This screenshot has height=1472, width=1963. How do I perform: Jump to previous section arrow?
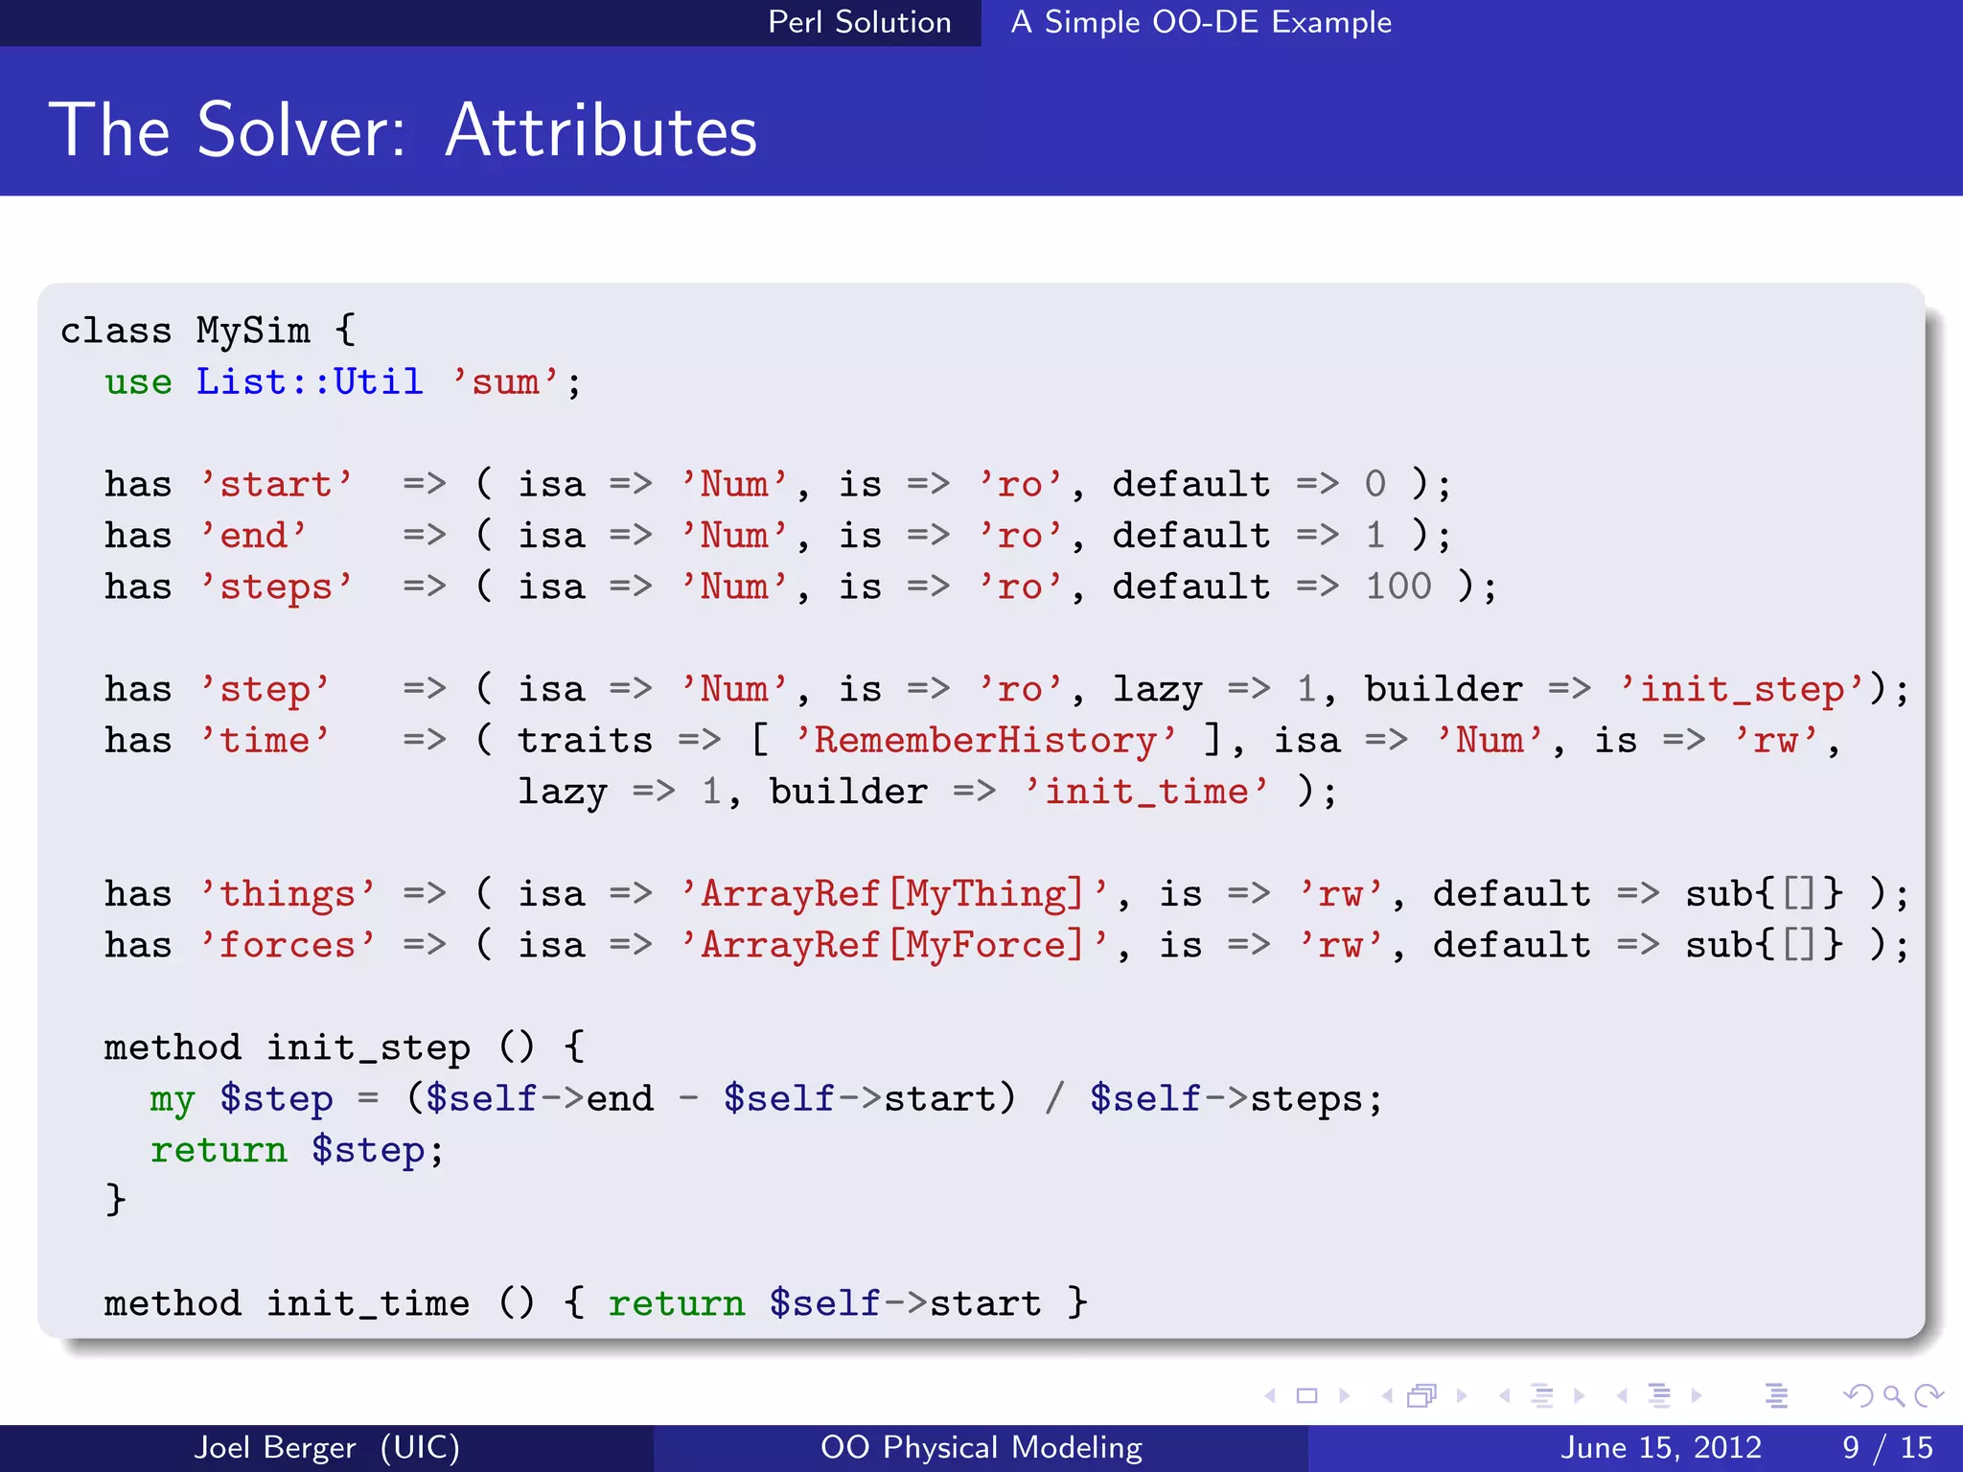pyautogui.click(x=1622, y=1396)
